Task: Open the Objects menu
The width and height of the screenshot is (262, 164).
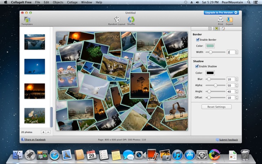Action: (58, 2)
